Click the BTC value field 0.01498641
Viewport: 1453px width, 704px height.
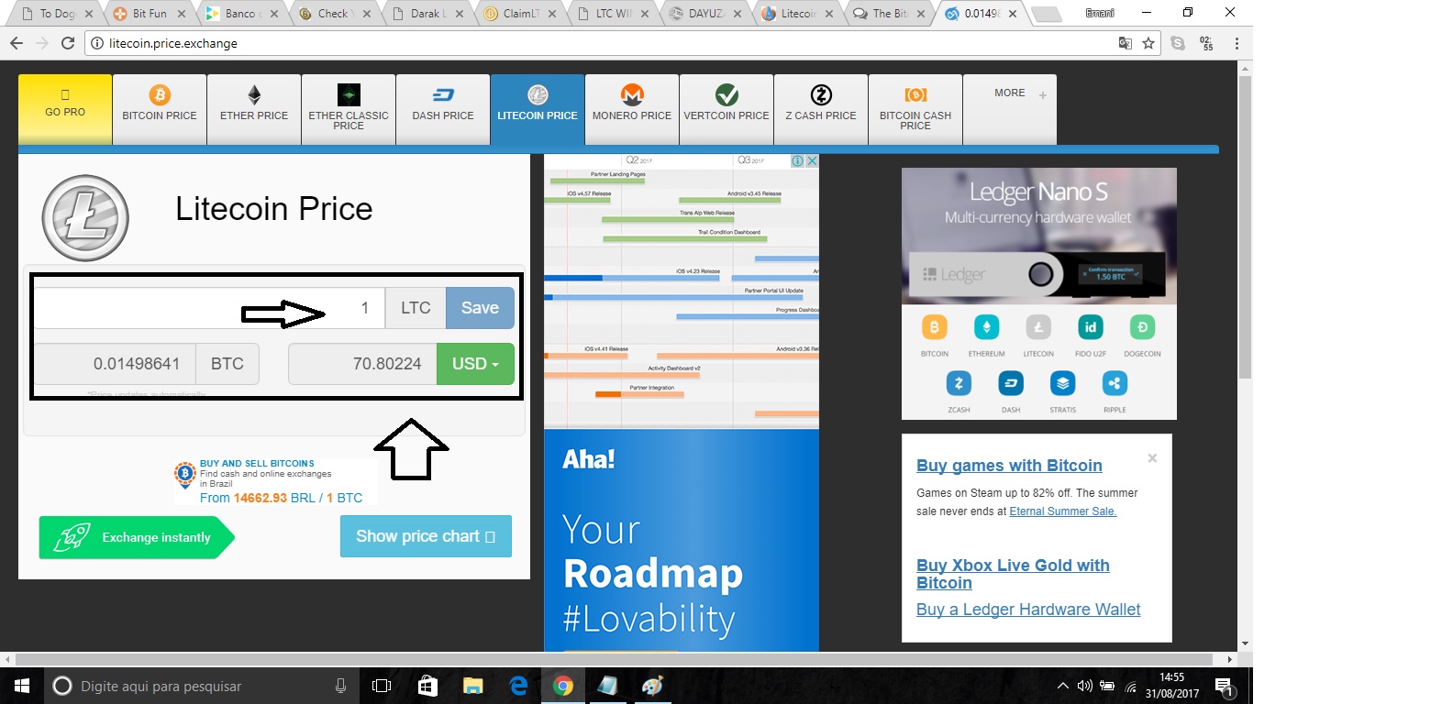coord(116,364)
